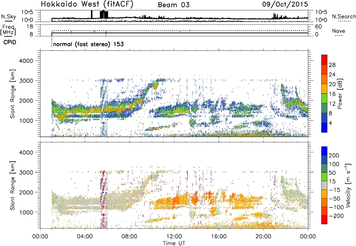This screenshot has height=246, width=356.
Task: Click the '28' tick on Power scale
Action: 332,65
